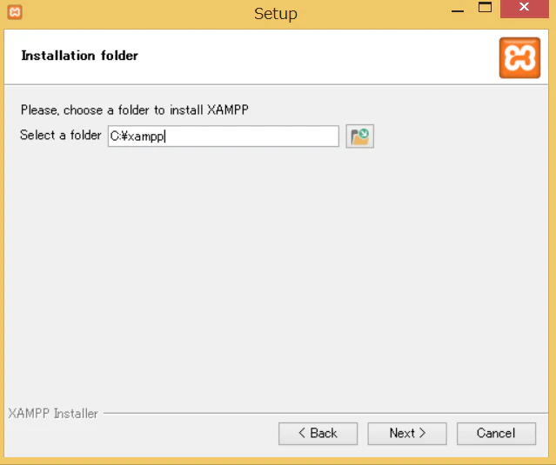Click the large XAMPP logo in header

click(519, 57)
